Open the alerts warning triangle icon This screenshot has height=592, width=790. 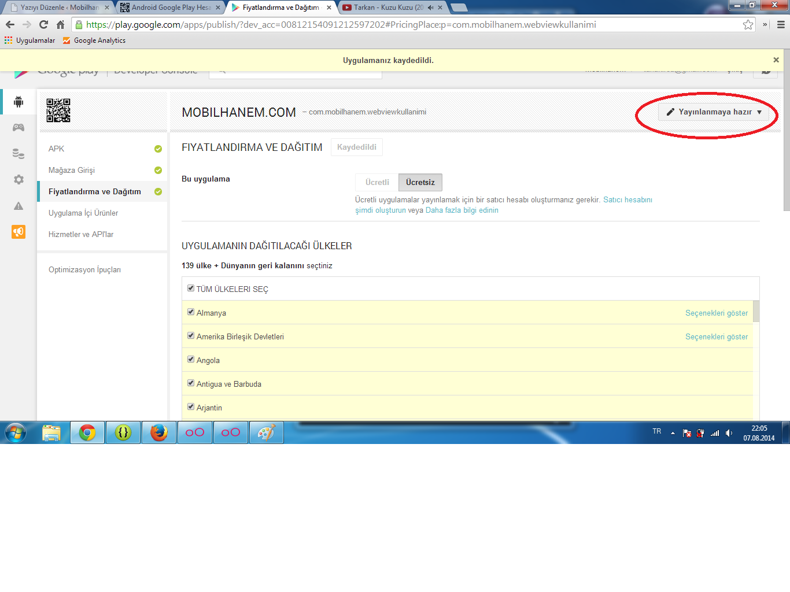[19, 206]
